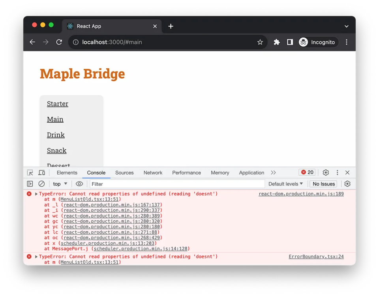Screen dimensions: 379x296
Task: Switch to the Performance tab
Action: pos(186,172)
